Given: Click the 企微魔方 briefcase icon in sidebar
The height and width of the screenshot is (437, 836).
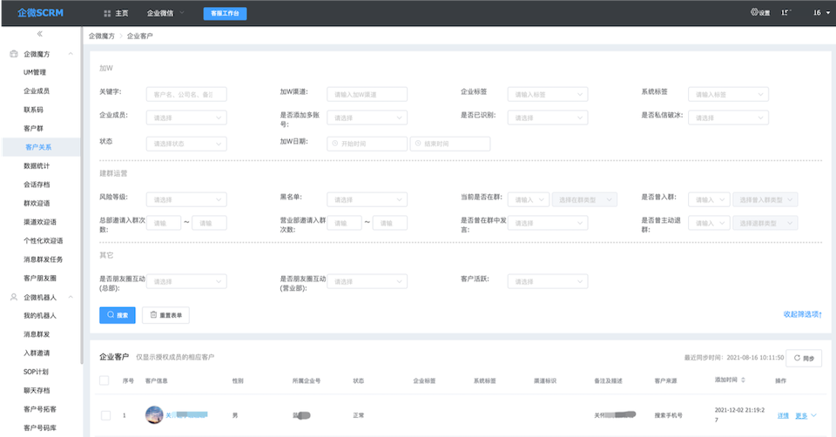Looking at the screenshot, I should (x=14, y=54).
